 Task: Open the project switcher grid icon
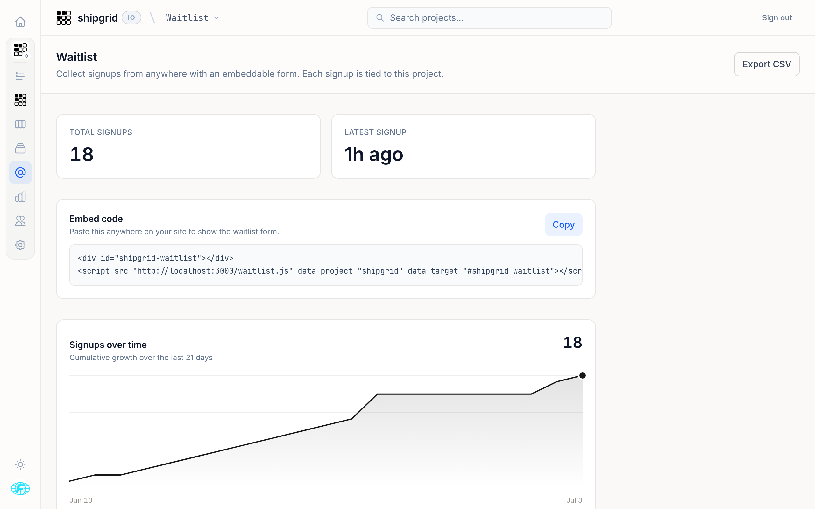[21, 50]
